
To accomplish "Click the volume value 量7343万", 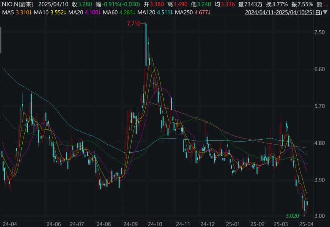I will 251,4.
